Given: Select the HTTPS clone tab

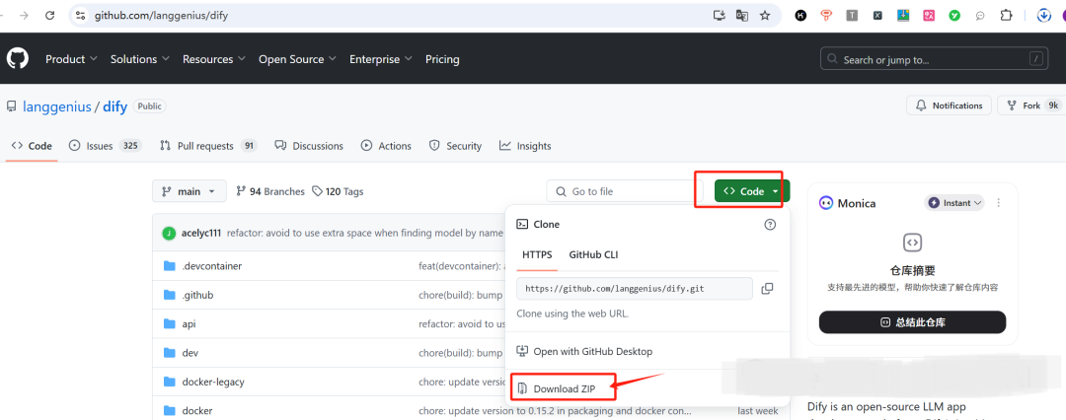Looking at the screenshot, I should pos(537,254).
